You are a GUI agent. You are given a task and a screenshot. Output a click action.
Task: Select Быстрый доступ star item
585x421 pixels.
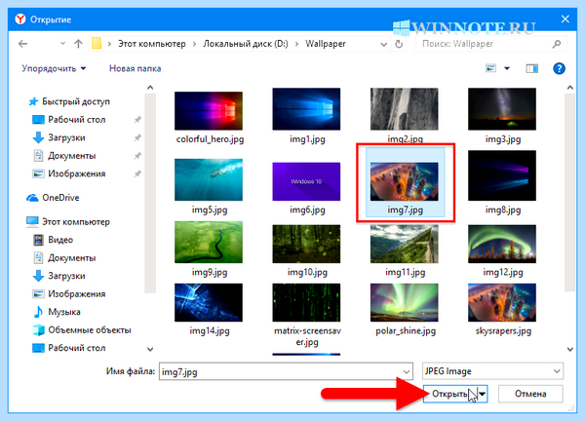(x=69, y=101)
